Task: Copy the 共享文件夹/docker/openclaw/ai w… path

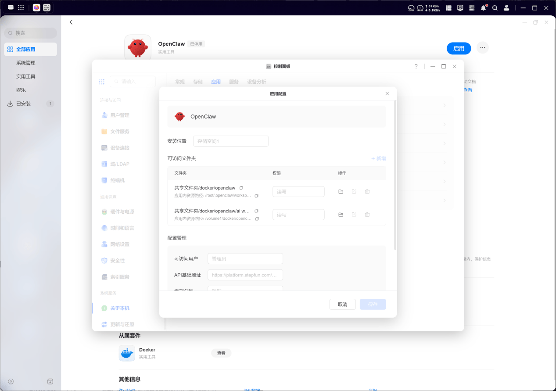Action: 257,211
